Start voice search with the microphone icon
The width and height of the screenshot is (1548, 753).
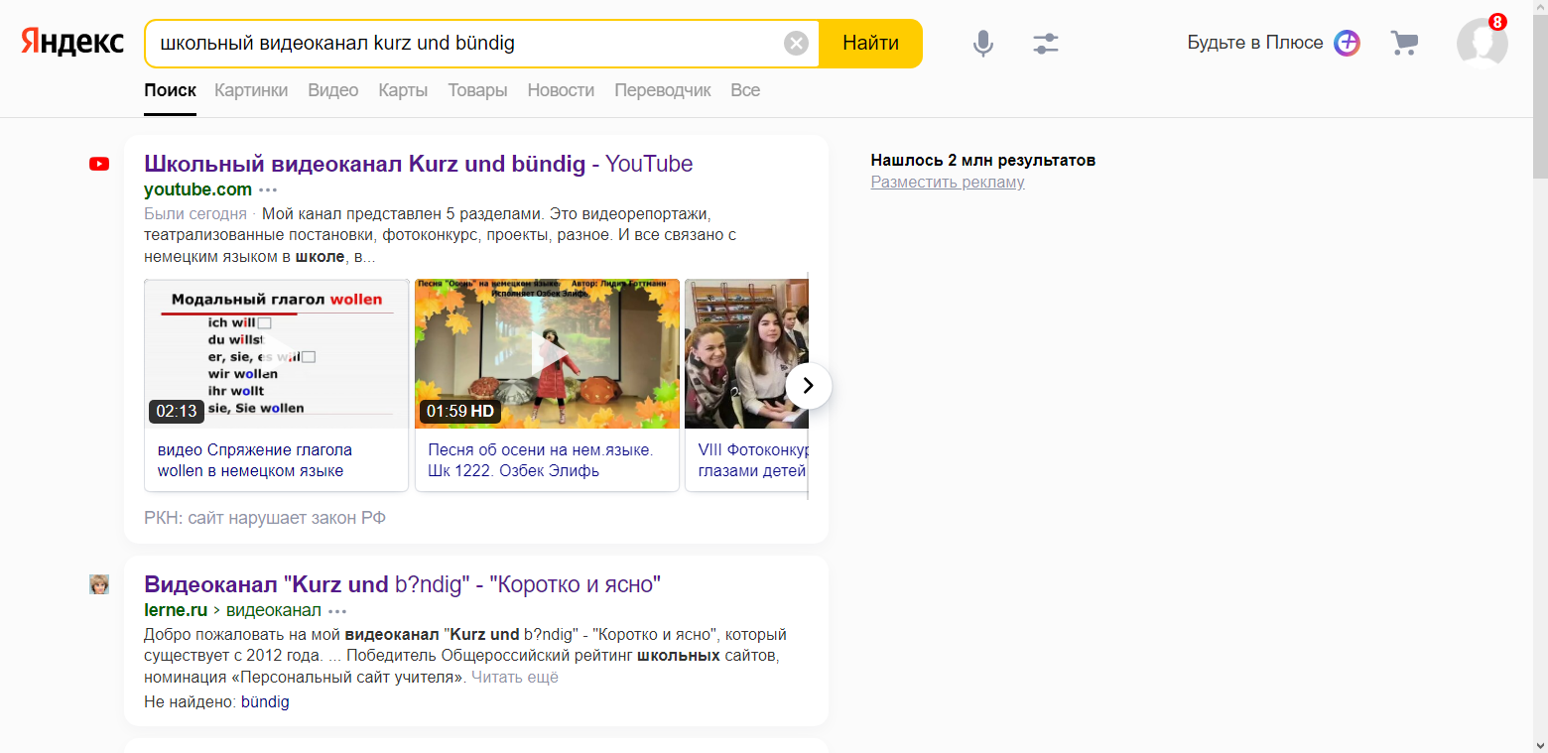pyautogui.click(x=983, y=44)
